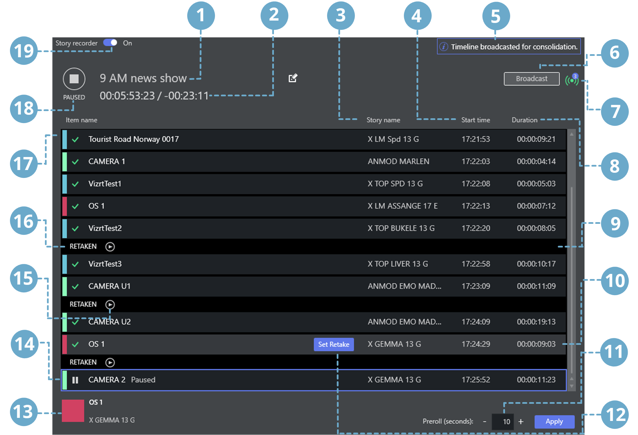This screenshot has height=435, width=638.
Task: Increase preroll seconds with the plus button
Action: [521, 422]
